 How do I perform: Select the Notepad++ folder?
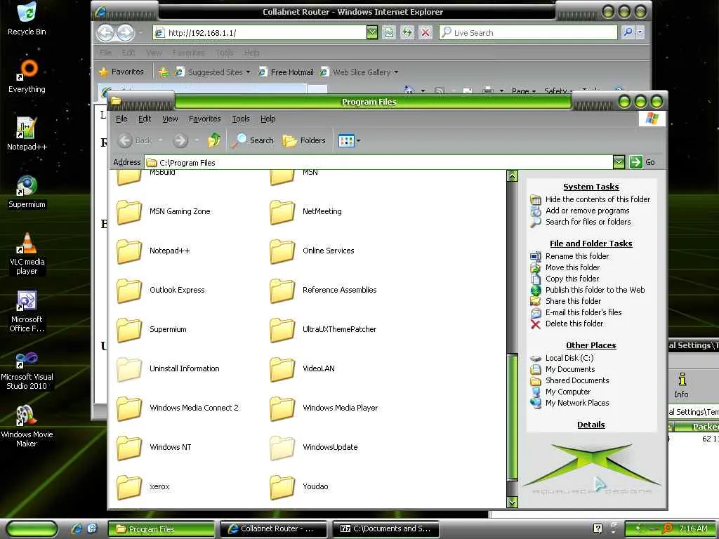(x=153, y=251)
